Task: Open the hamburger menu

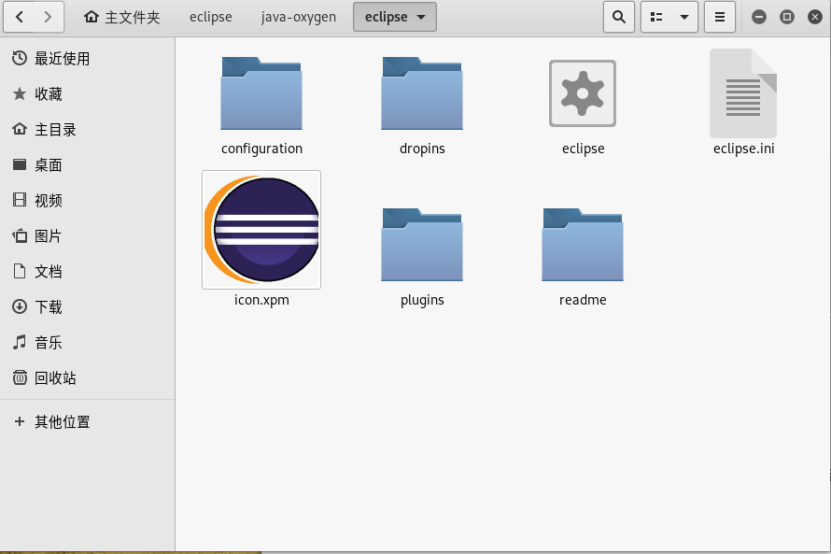Action: (719, 16)
